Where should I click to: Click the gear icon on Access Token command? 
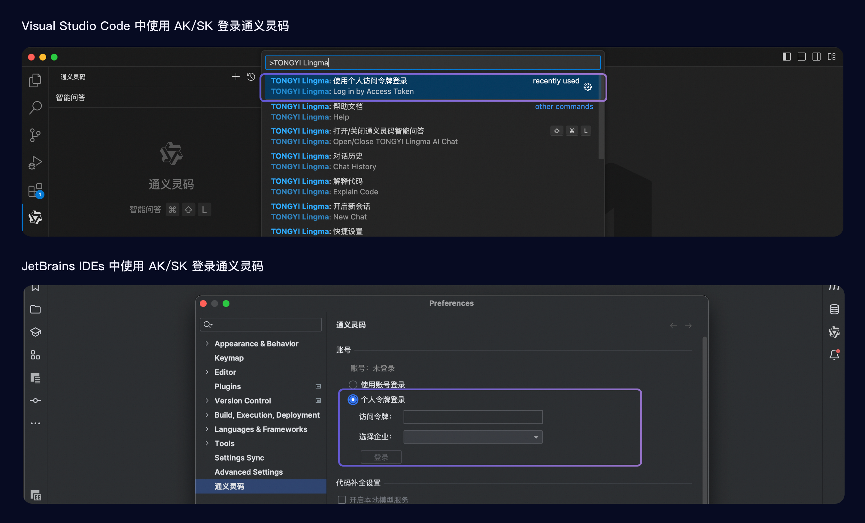pyautogui.click(x=588, y=87)
